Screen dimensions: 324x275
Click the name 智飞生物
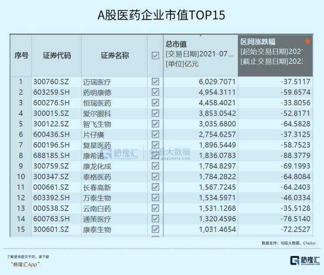pyautogui.click(x=97, y=124)
